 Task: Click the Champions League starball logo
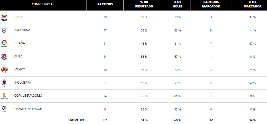(x=4, y=109)
